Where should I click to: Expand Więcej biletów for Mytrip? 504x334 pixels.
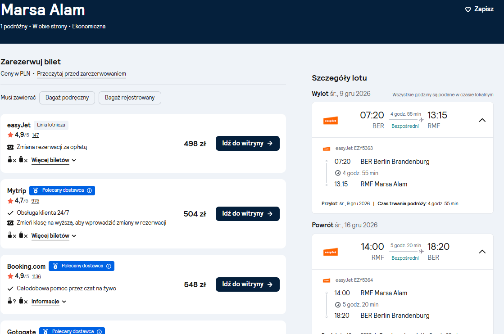(x=54, y=236)
